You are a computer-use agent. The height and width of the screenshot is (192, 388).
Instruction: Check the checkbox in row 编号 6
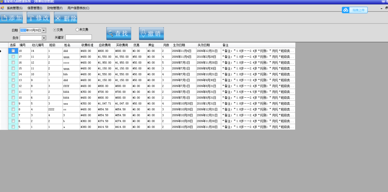13,121
